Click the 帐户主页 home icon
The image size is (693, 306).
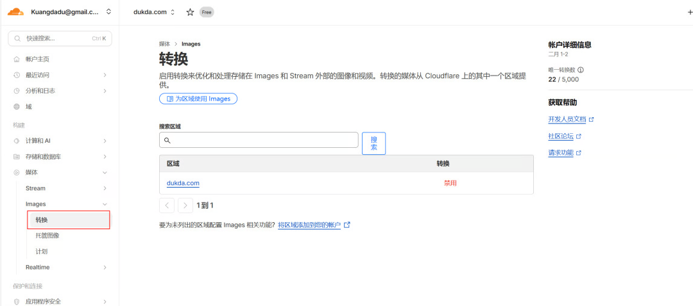(17, 59)
